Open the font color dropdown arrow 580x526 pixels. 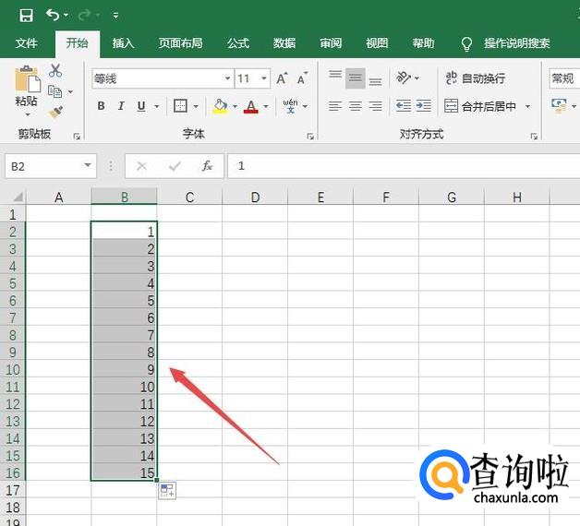coord(266,106)
